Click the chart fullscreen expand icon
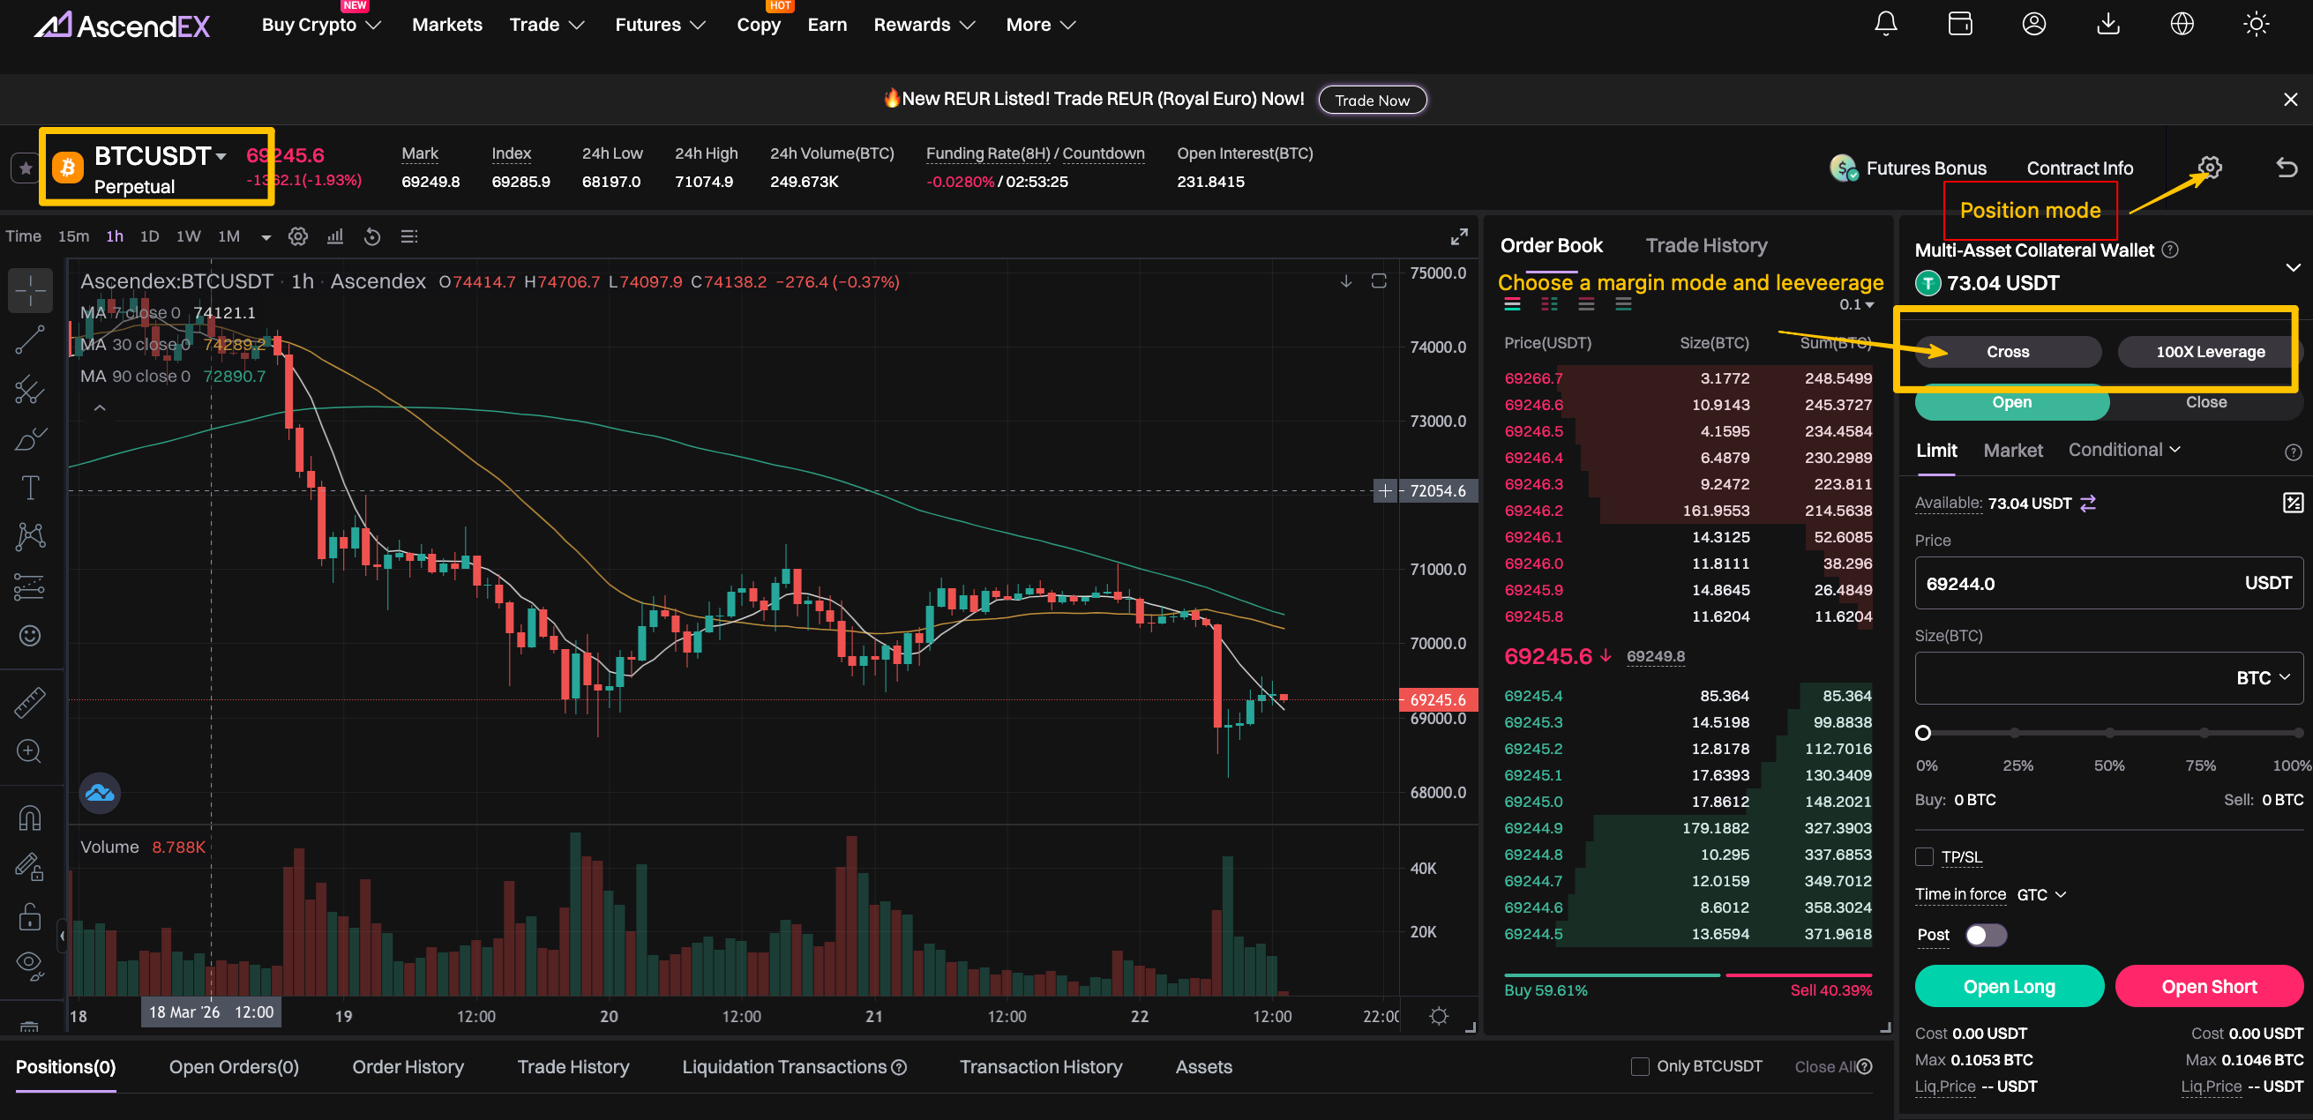 pos(1459,237)
